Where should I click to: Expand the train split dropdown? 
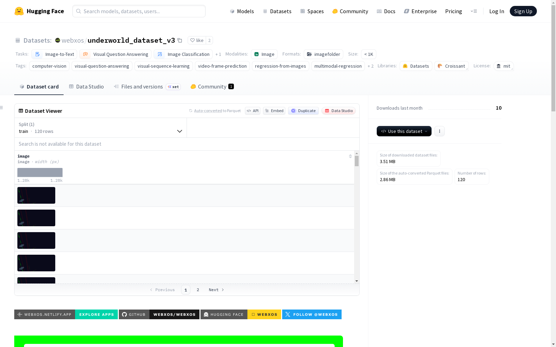(101, 128)
